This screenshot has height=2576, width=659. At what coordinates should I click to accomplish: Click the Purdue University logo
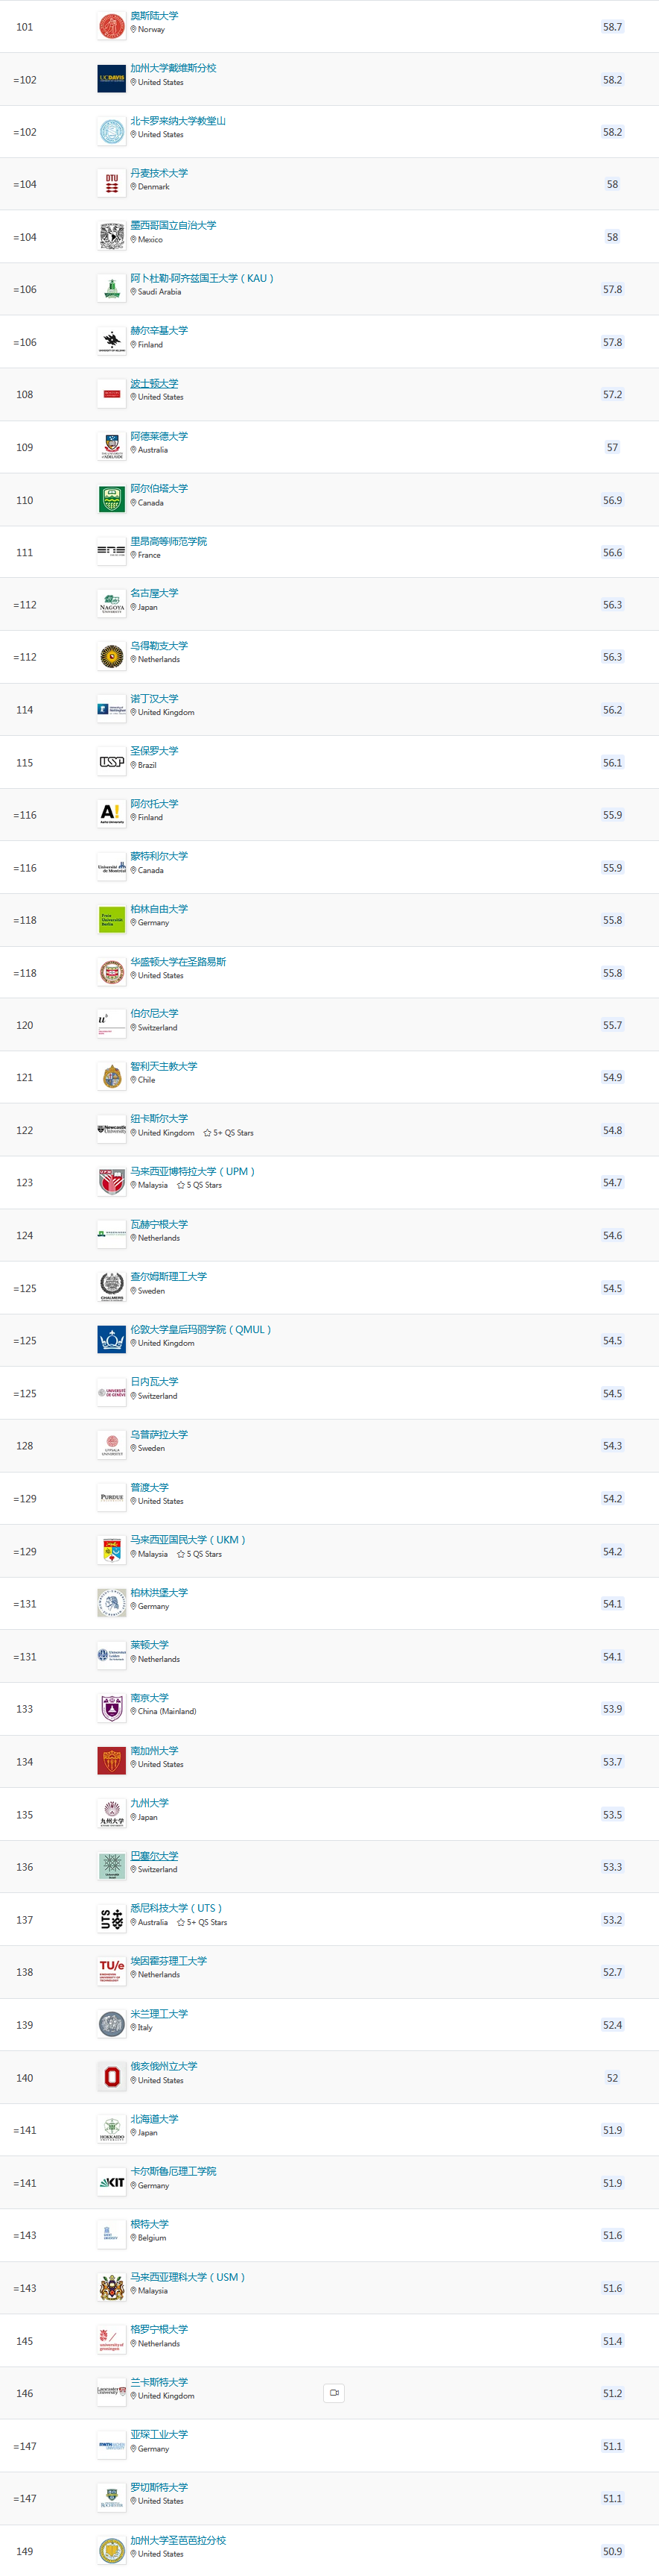pyautogui.click(x=112, y=1498)
